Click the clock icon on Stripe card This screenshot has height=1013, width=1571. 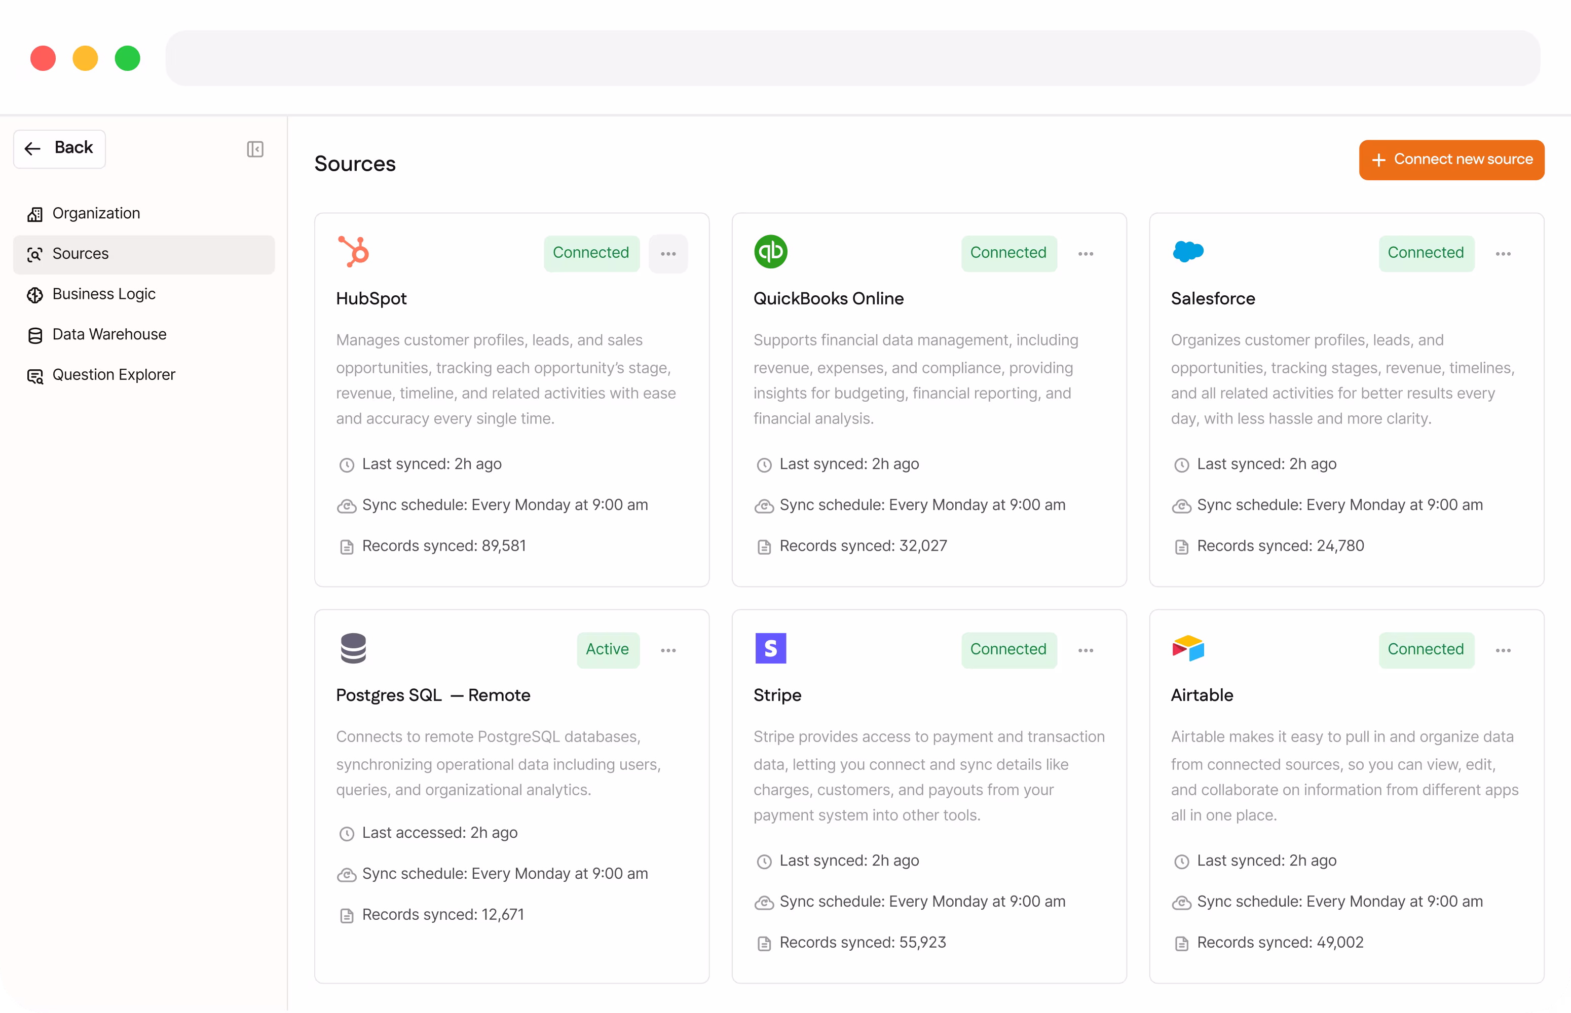[x=764, y=862]
